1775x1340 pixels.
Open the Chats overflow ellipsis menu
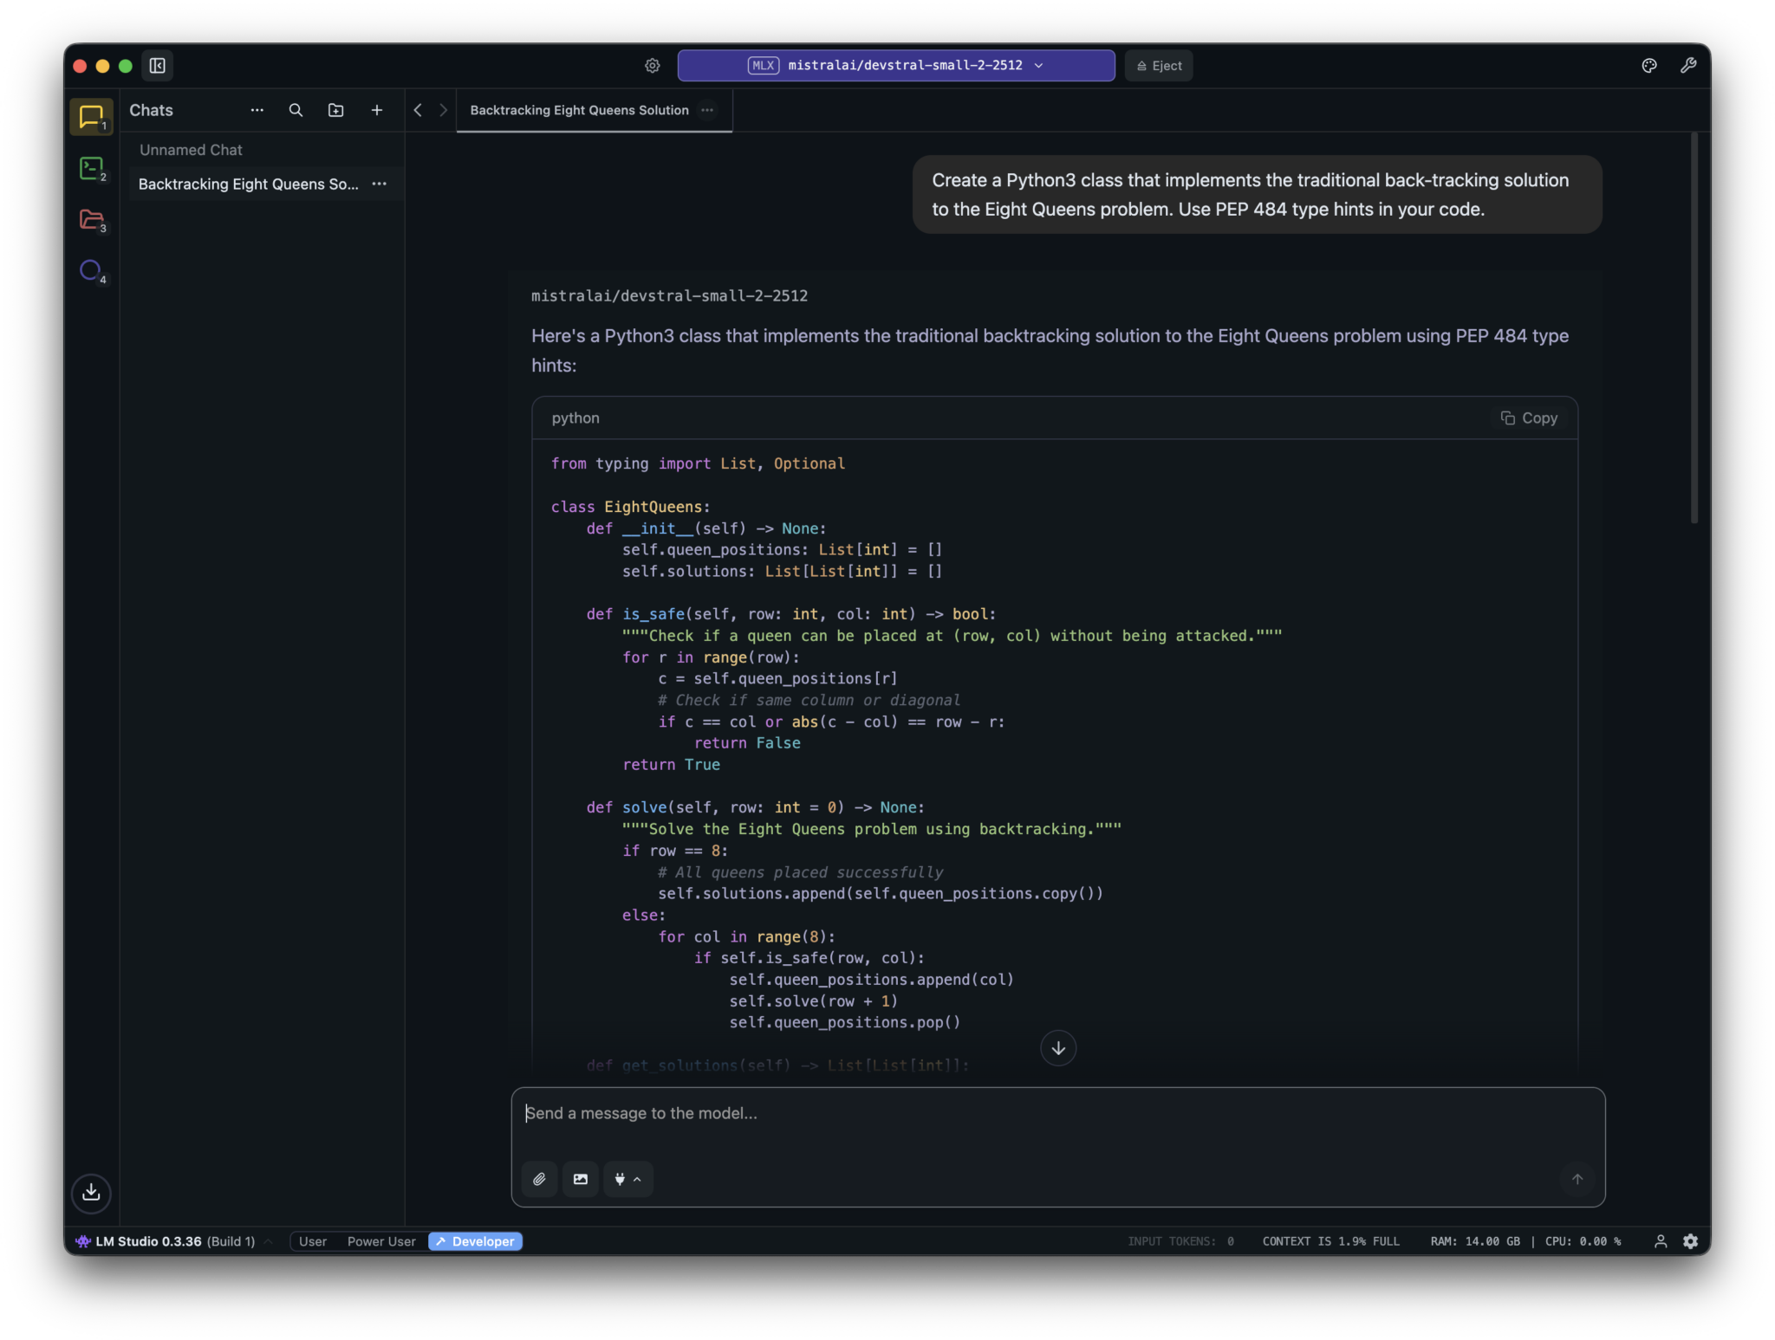(257, 110)
